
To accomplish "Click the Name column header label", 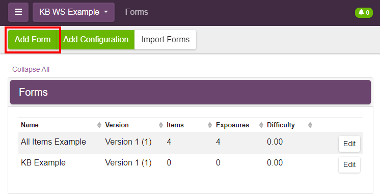I will (30, 125).
